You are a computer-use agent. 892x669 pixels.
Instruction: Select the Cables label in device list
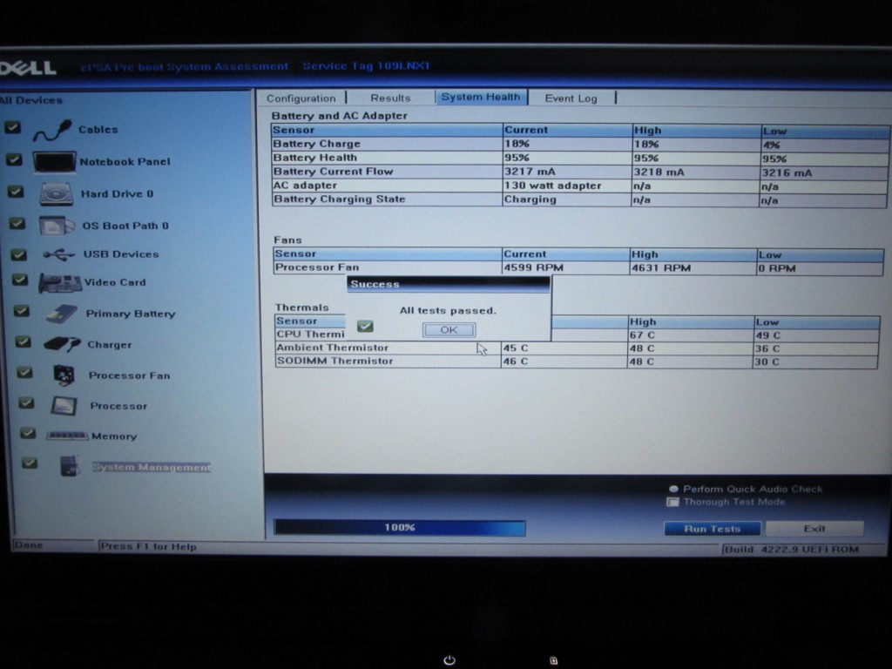coord(98,130)
